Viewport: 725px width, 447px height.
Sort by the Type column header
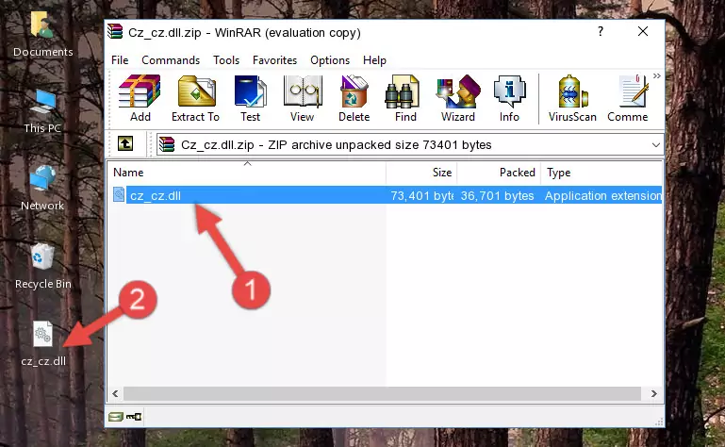point(601,173)
